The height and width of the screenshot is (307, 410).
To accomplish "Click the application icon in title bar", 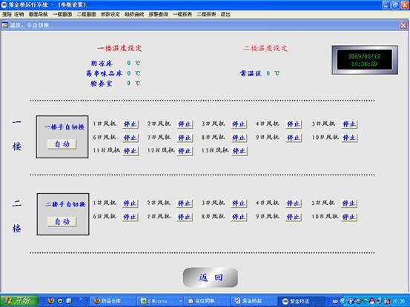I will (x=4, y=4).
